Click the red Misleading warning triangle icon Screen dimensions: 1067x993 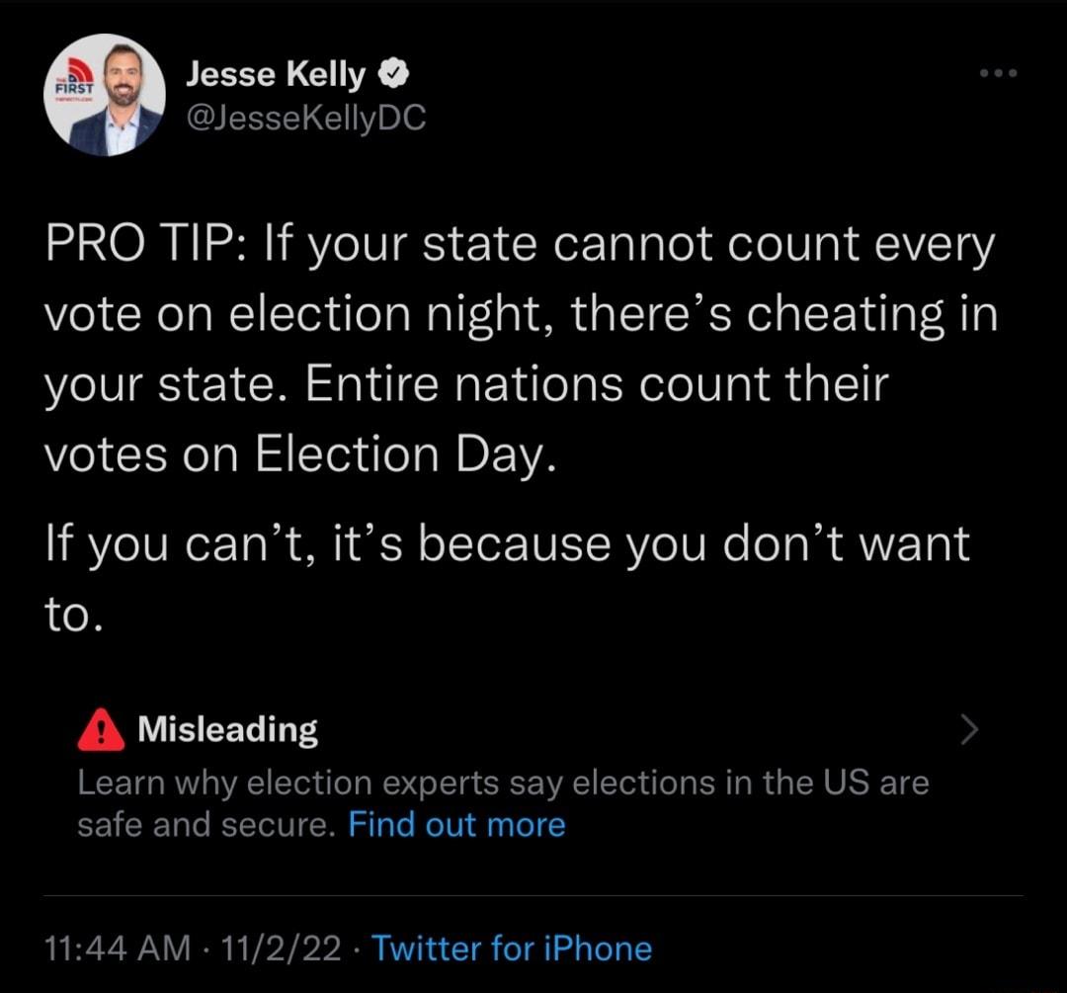(99, 729)
